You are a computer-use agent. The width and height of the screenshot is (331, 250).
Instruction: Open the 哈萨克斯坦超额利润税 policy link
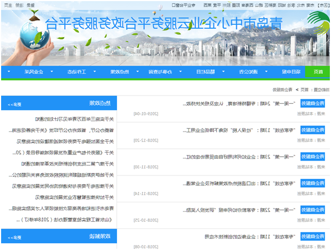[x=61, y=175]
